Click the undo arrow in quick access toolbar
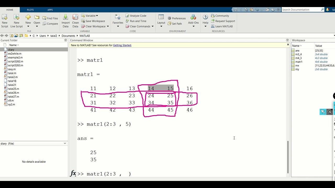The width and height of the screenshot is (335, 188). pos(257,10)
